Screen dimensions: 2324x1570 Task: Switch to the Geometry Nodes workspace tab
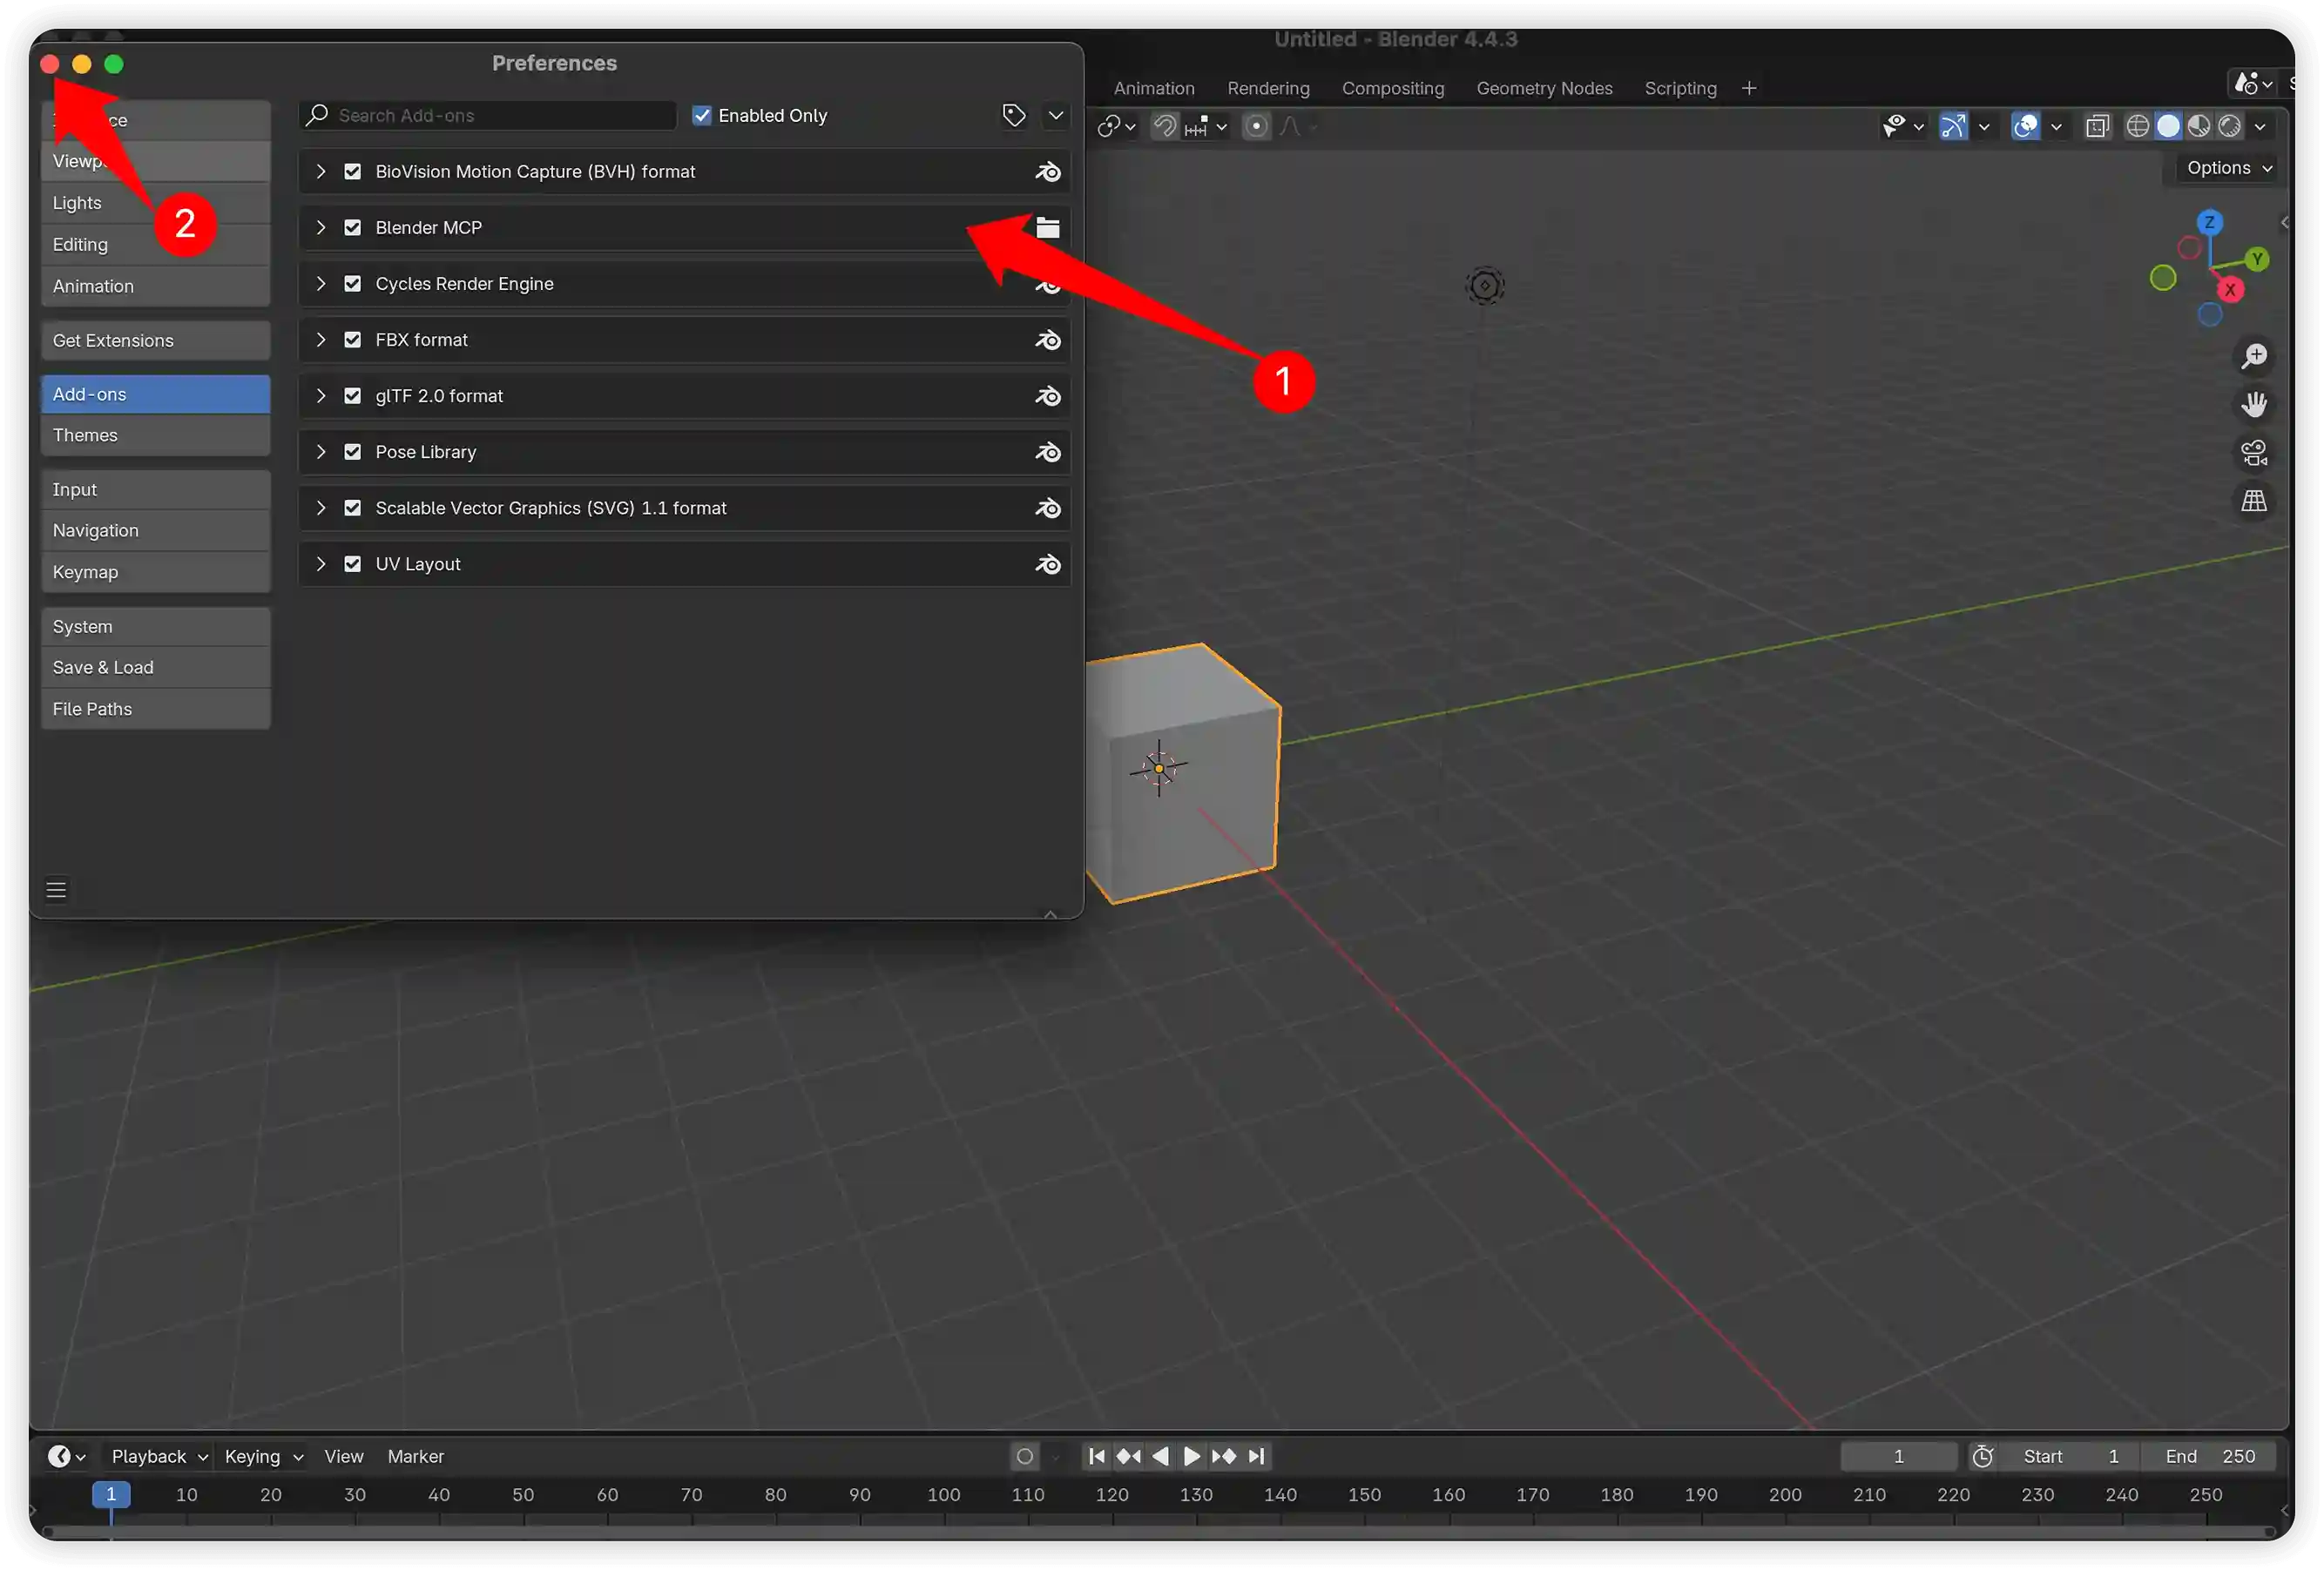[x=1544, y=88]
